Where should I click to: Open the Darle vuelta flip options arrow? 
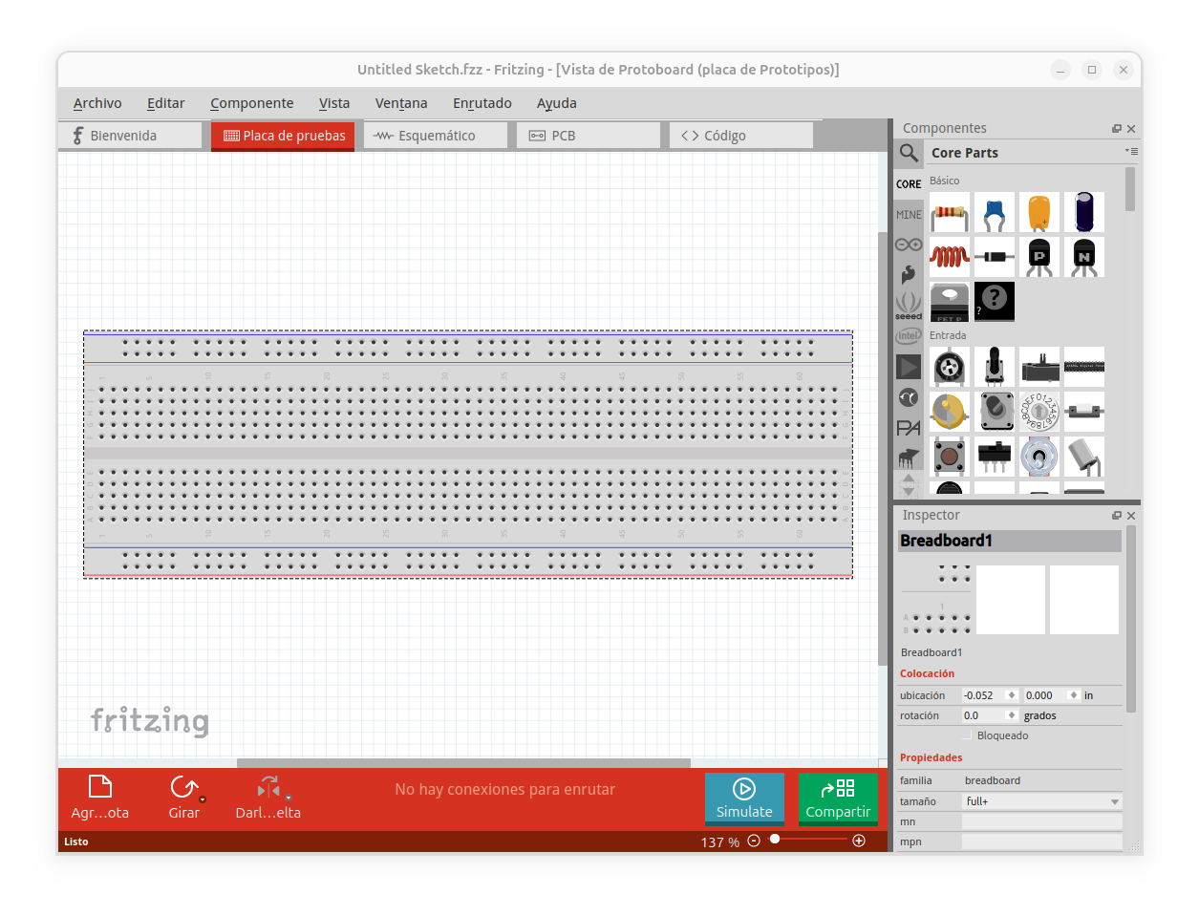288,799
